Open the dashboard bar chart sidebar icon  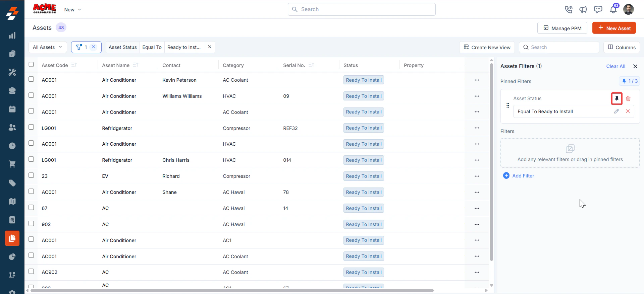[x=12, y=35]
